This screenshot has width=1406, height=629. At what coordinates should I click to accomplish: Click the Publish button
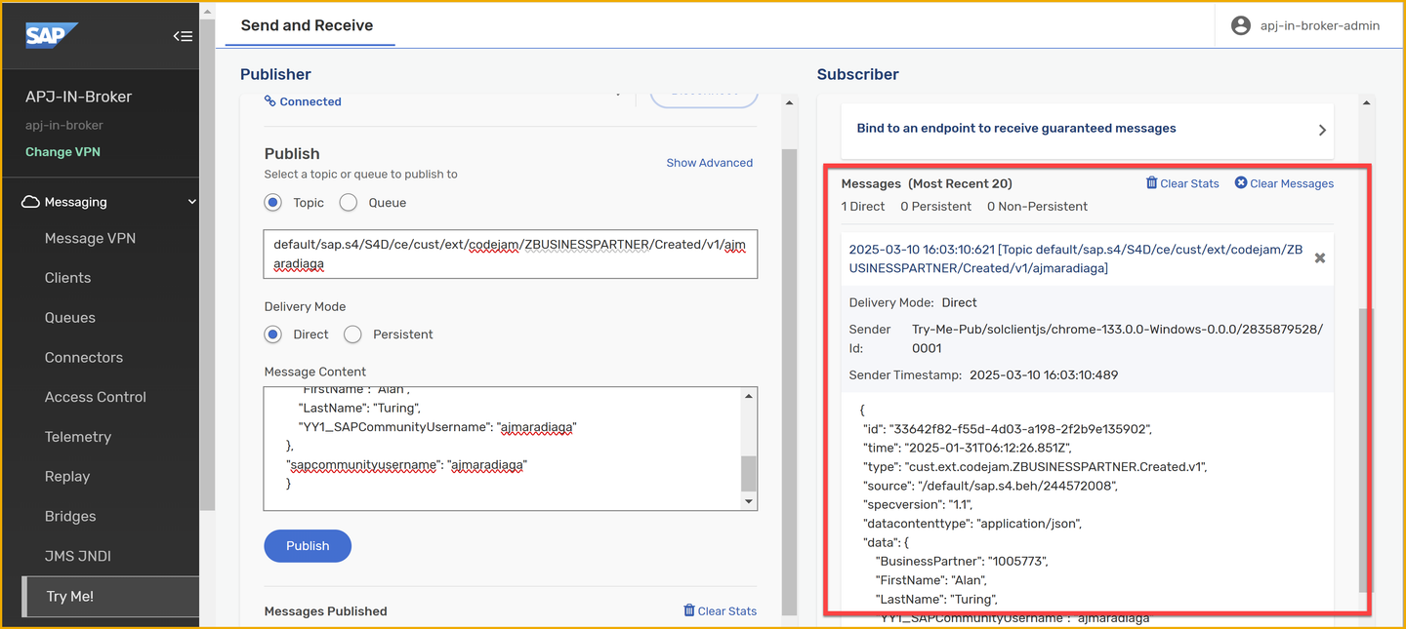pos(308,546)
